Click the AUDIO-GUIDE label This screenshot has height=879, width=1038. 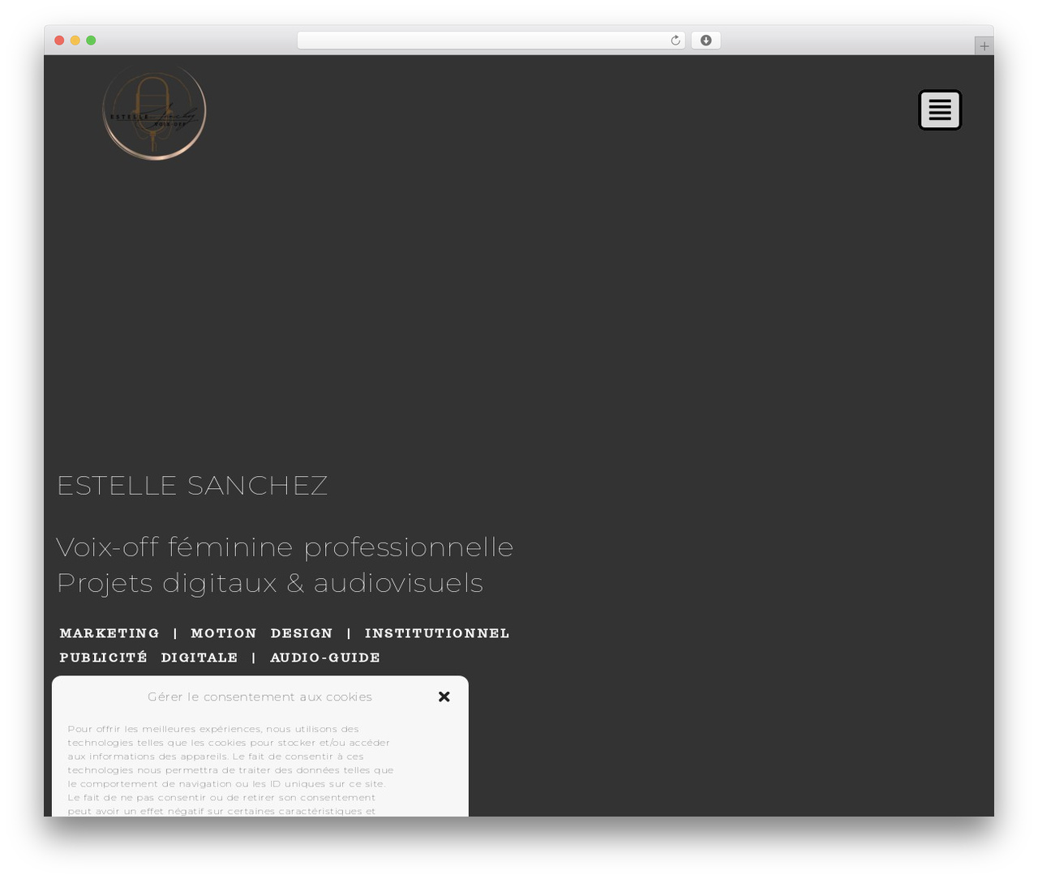tap(325, 658)
